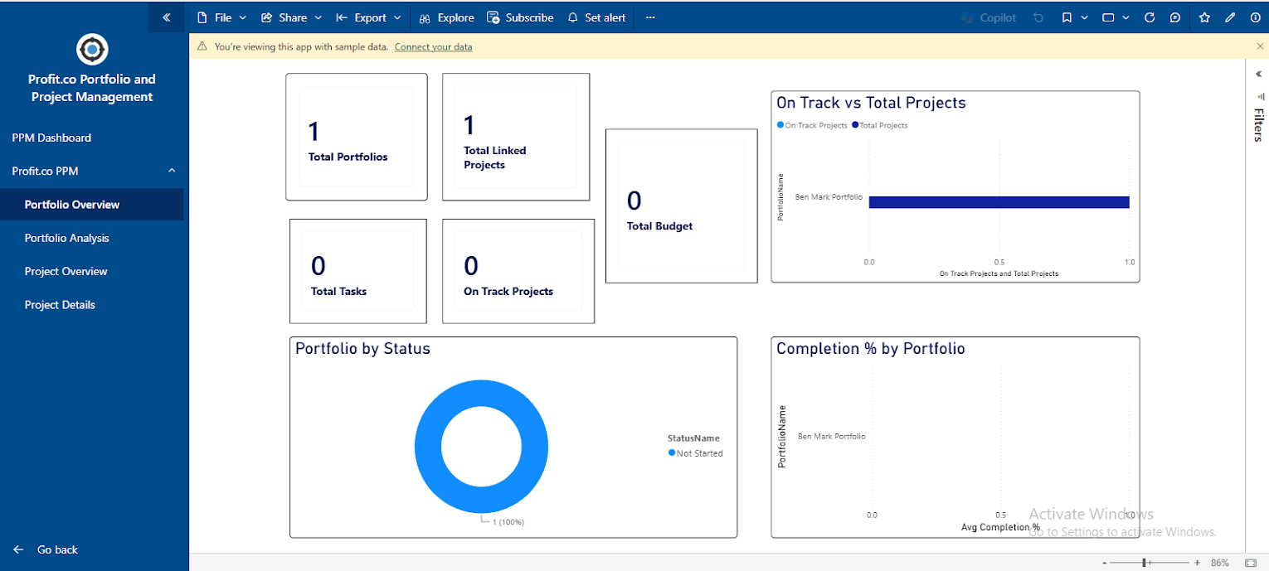Expand the Bookmarks dropdown arrow
Viewport: 1269px width, 571px height.
tap(1084, 17)
